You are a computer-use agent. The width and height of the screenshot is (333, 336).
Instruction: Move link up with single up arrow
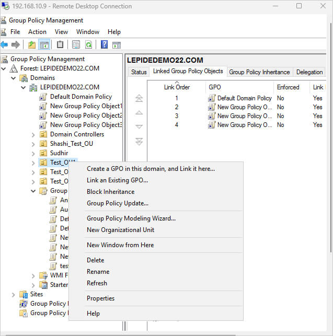pyautogui.click(x=139, y=112)
